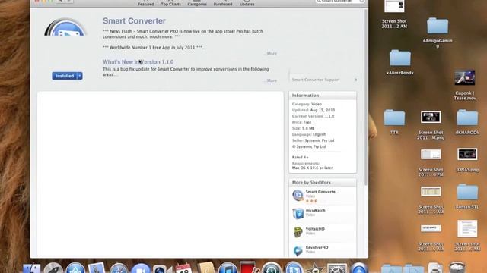Open Safari compass icon in dock
Image resolution: width=487 pixels, height=273 pixels.
coord(119,268)
